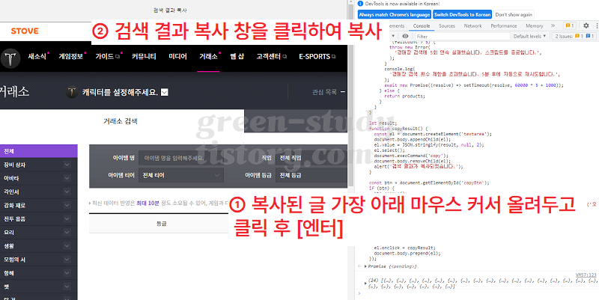
Task: Open the Performance tab
Action: coord(503,26)
